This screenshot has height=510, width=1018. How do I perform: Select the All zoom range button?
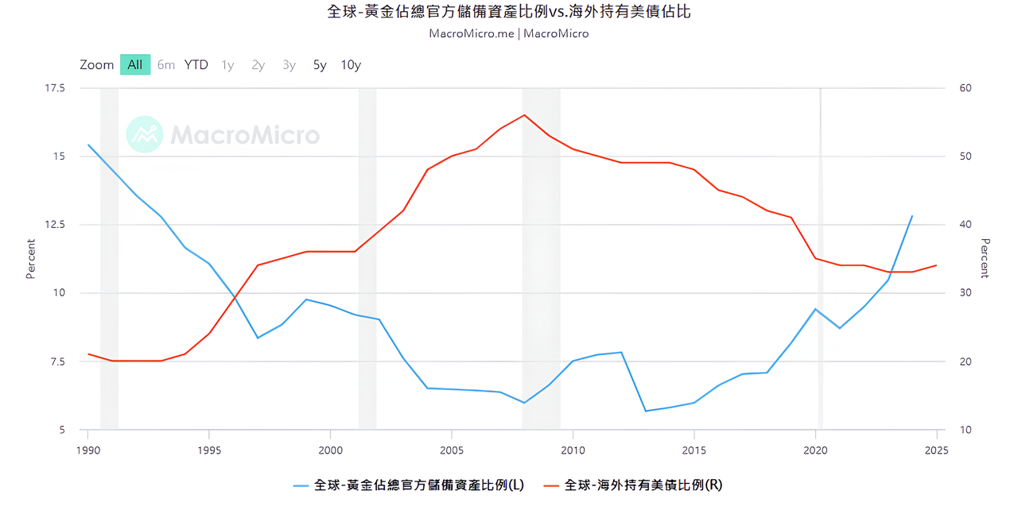click(x=135, y=65)
